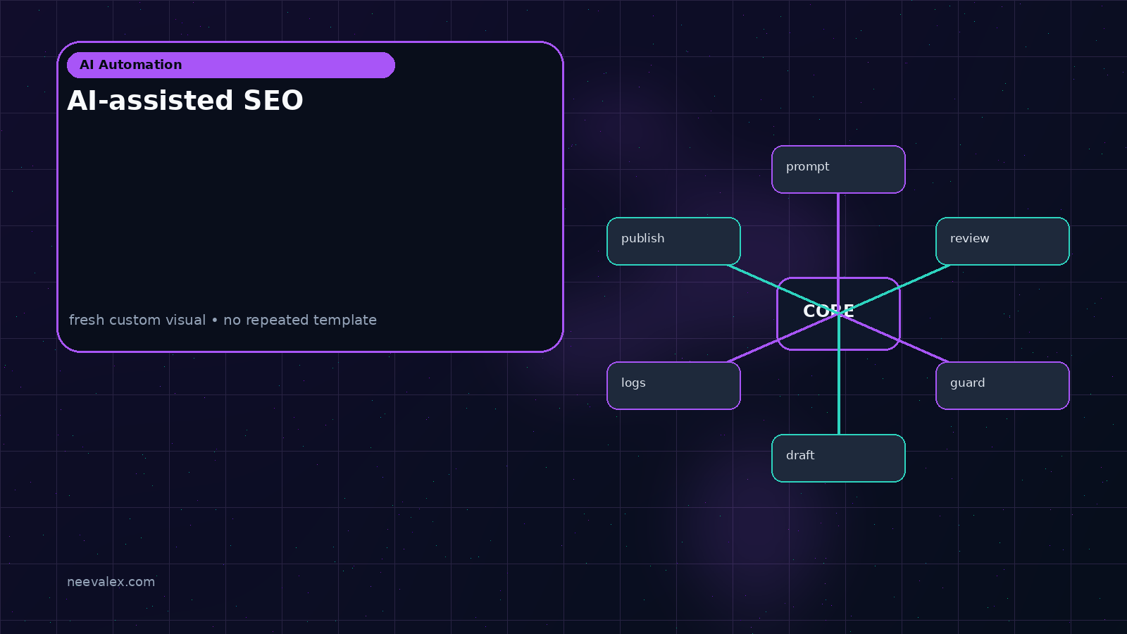Select the guard node
The width and height of the screenshot is (1127, 634).
click(x=1002, y=385)
